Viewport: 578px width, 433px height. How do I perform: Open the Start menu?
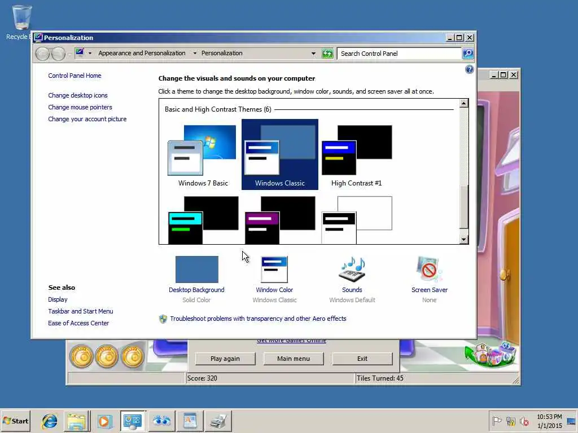(15, 421)
